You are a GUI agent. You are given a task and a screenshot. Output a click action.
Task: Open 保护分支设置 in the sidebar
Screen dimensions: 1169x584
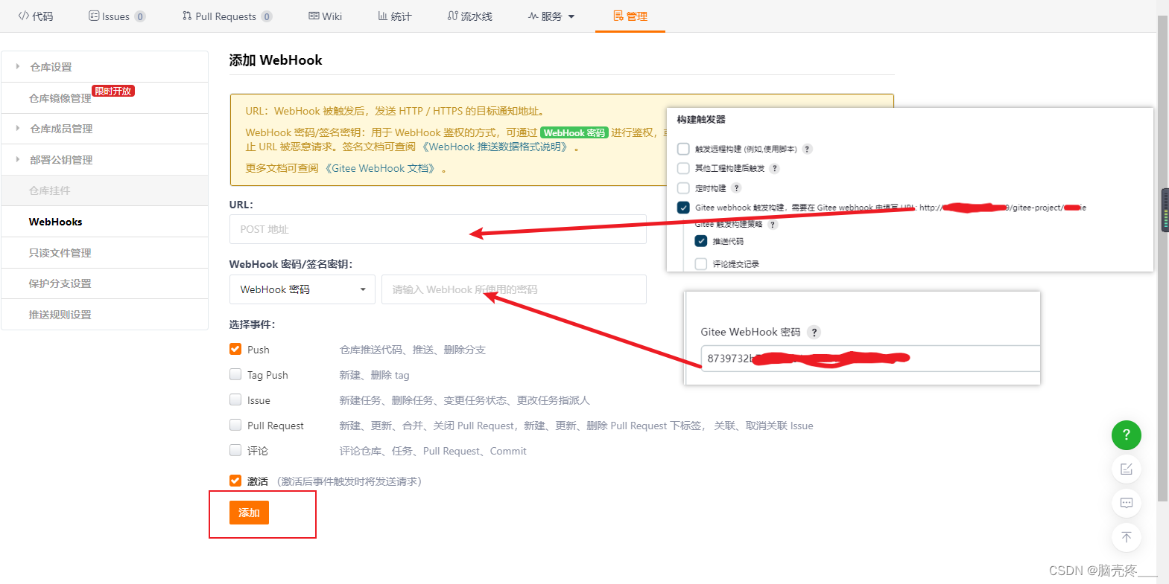click(x=104, y=283)
